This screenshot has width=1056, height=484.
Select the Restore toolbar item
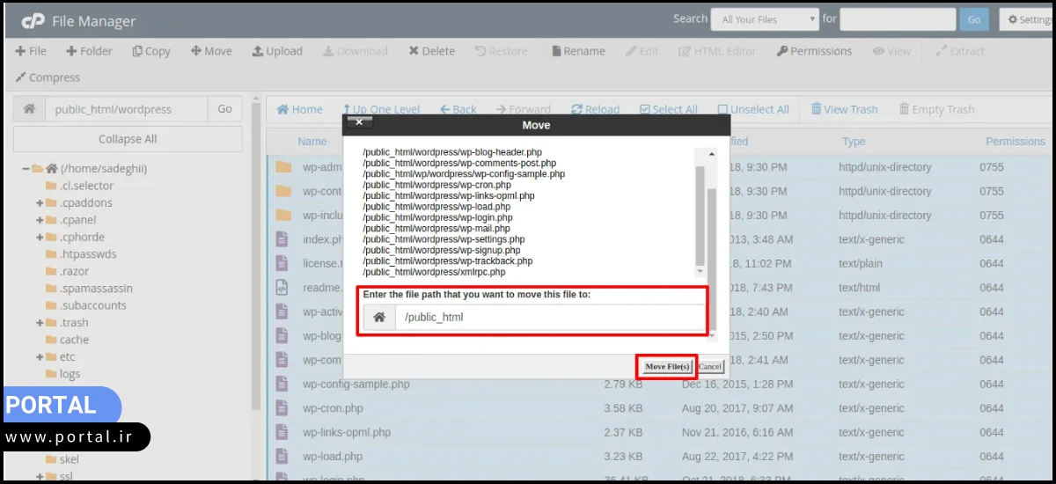[501, 51]
